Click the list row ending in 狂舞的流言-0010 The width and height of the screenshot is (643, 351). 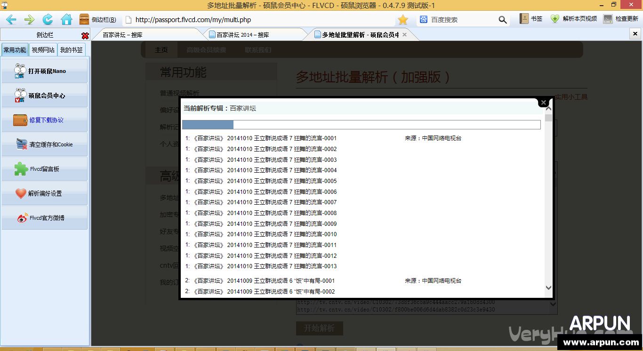click(261, 234)
